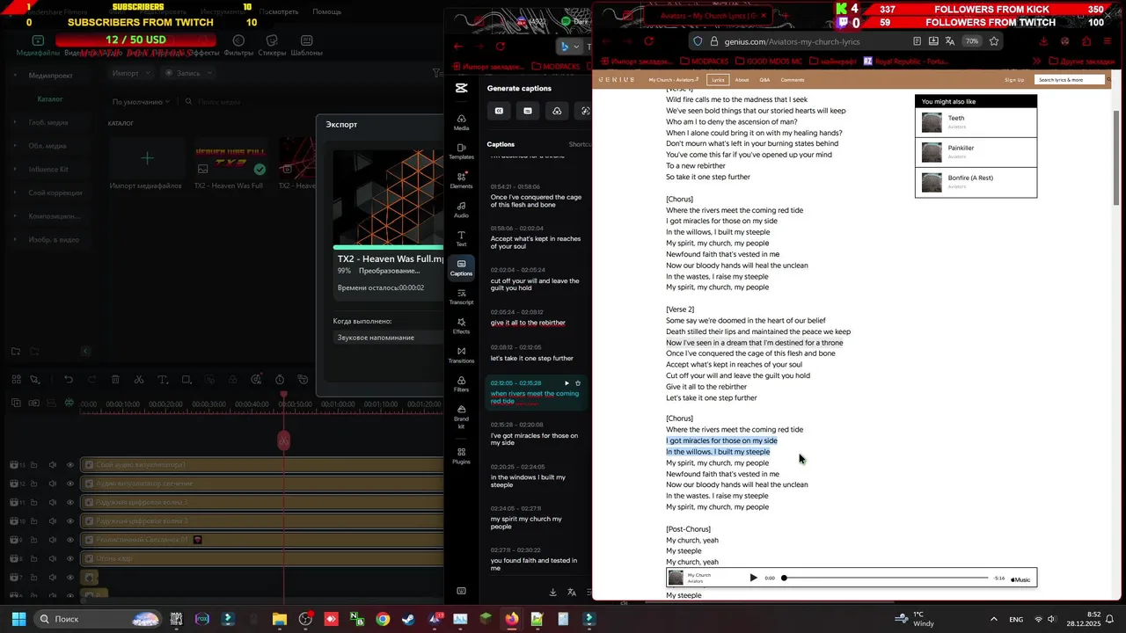Open the 'Teeth' song recommendation
Viewport: 1126px width, 633px height.
(976, 122)
